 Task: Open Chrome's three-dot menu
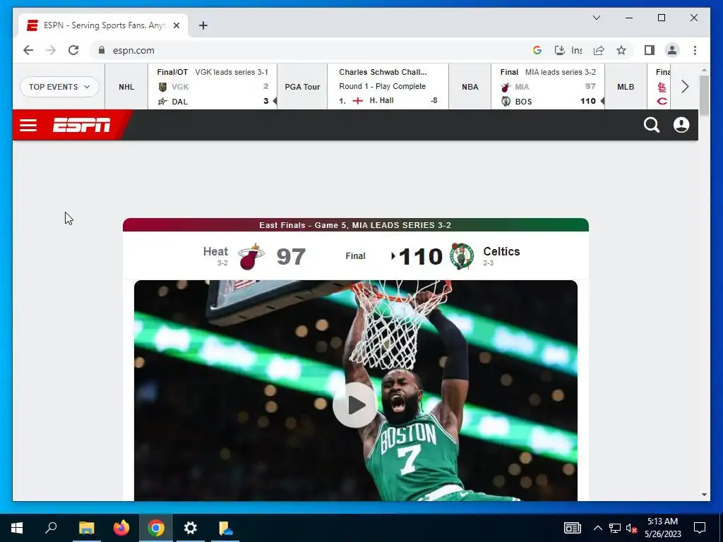pos(695,50)
